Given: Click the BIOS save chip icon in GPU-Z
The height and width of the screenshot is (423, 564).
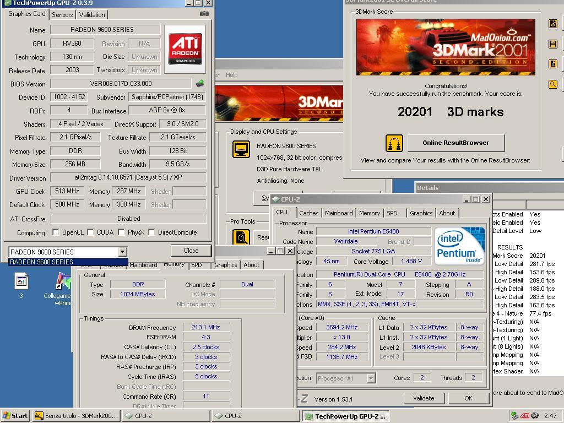Looking at the screenshot, I should 200,84.
